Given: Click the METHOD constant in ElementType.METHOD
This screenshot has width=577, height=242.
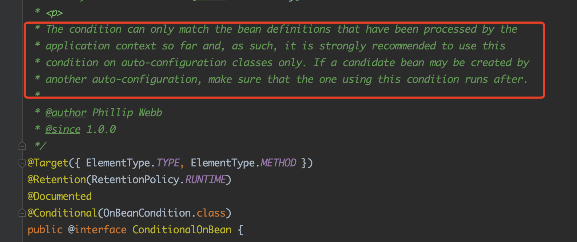Looking at the screenshot, I should 278,163.
